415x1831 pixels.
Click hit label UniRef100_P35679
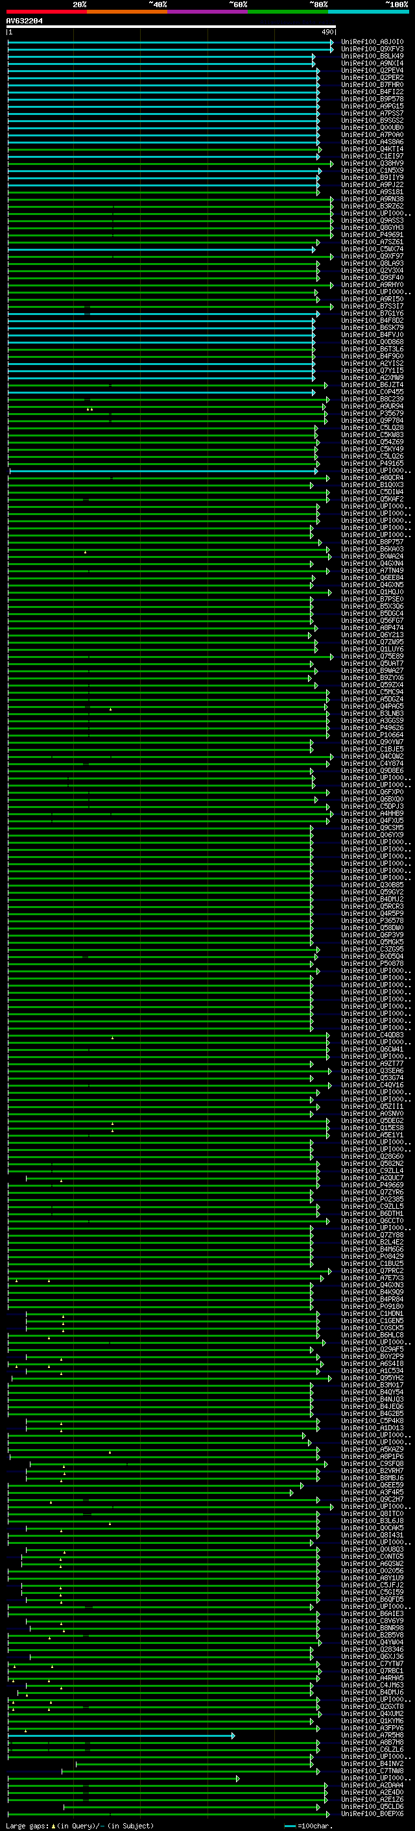372,413
